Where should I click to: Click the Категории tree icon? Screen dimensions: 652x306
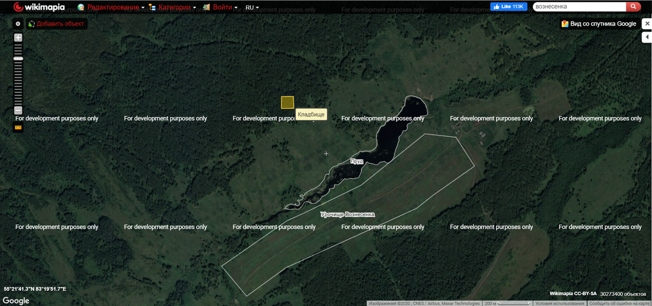152,8
